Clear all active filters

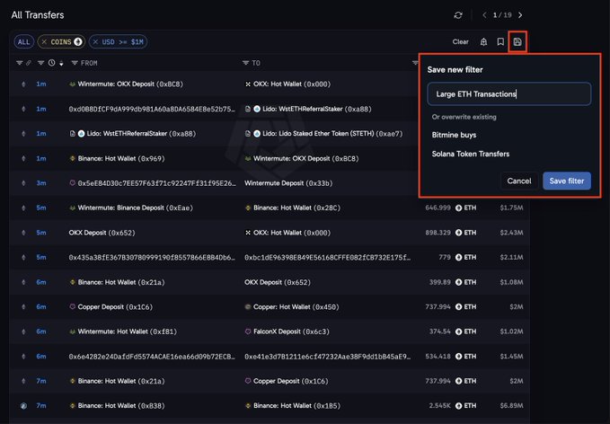(x=460, y=41)
